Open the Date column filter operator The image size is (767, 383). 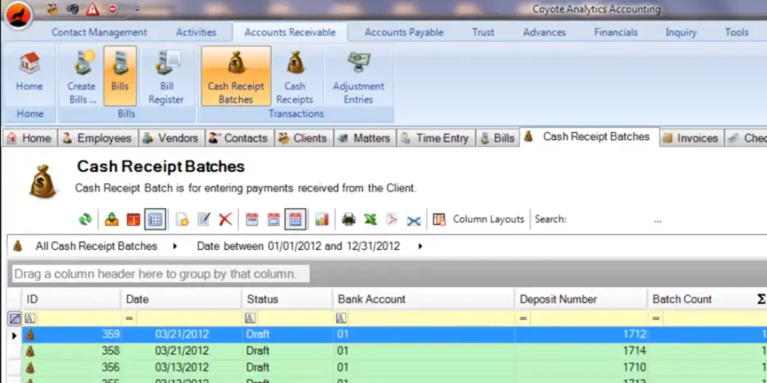128,318
